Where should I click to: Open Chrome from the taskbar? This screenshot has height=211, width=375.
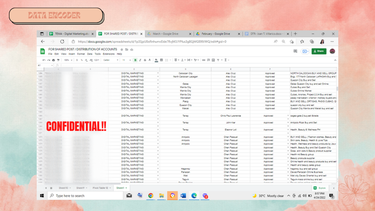tap(151, 196)
